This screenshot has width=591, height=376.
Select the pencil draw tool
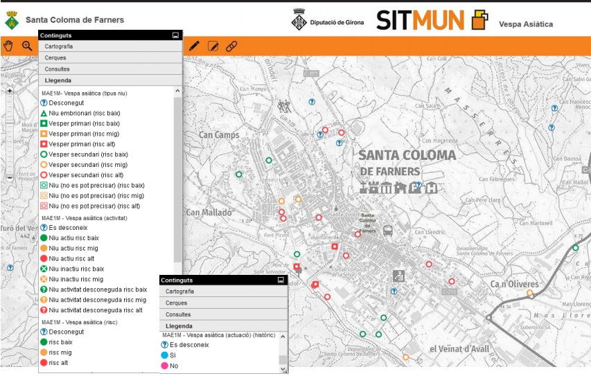coord(194,46)
